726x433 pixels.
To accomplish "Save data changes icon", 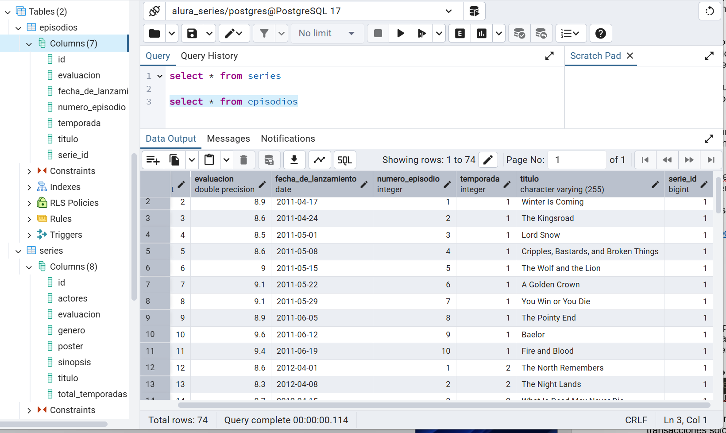I will tap(269, 160).
